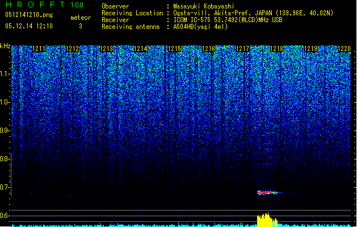The width and height of the screenshot is (357, 227).
Task: Click the Receiving antenna label
Action: 131,27
